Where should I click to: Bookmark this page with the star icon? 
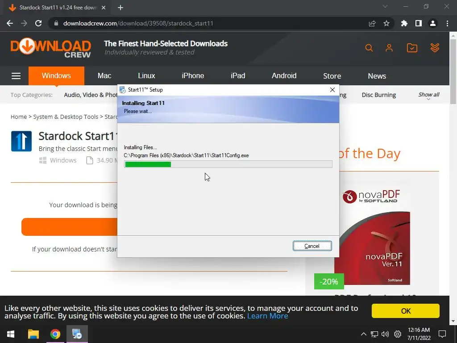(386, 23)
